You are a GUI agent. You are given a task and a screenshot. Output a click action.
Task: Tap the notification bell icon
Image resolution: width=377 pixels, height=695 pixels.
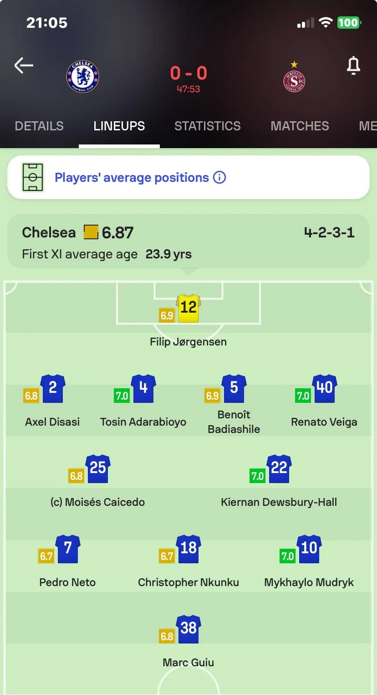point(353,66)
